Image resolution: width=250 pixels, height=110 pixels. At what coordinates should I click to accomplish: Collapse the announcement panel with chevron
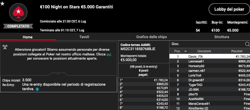point(58,74)
